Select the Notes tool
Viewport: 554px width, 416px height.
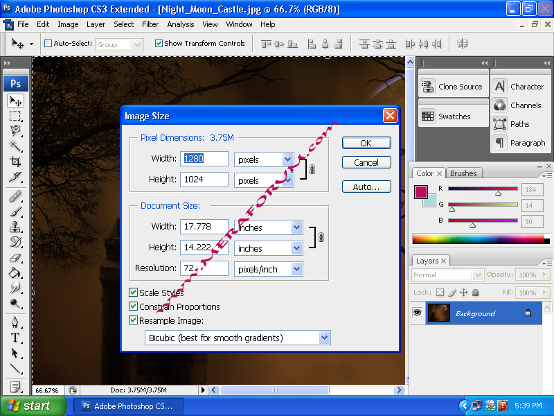[15, 387]
